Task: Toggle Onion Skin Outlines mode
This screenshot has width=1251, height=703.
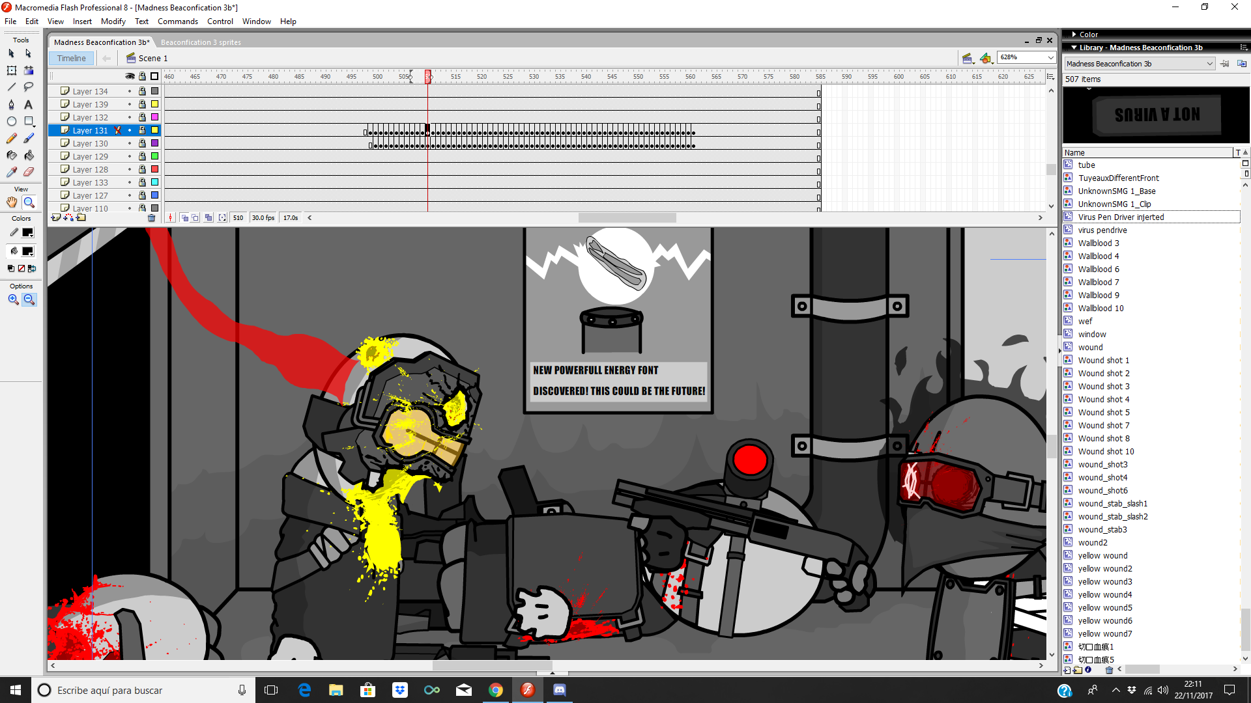Action: (x=195, y=218)
